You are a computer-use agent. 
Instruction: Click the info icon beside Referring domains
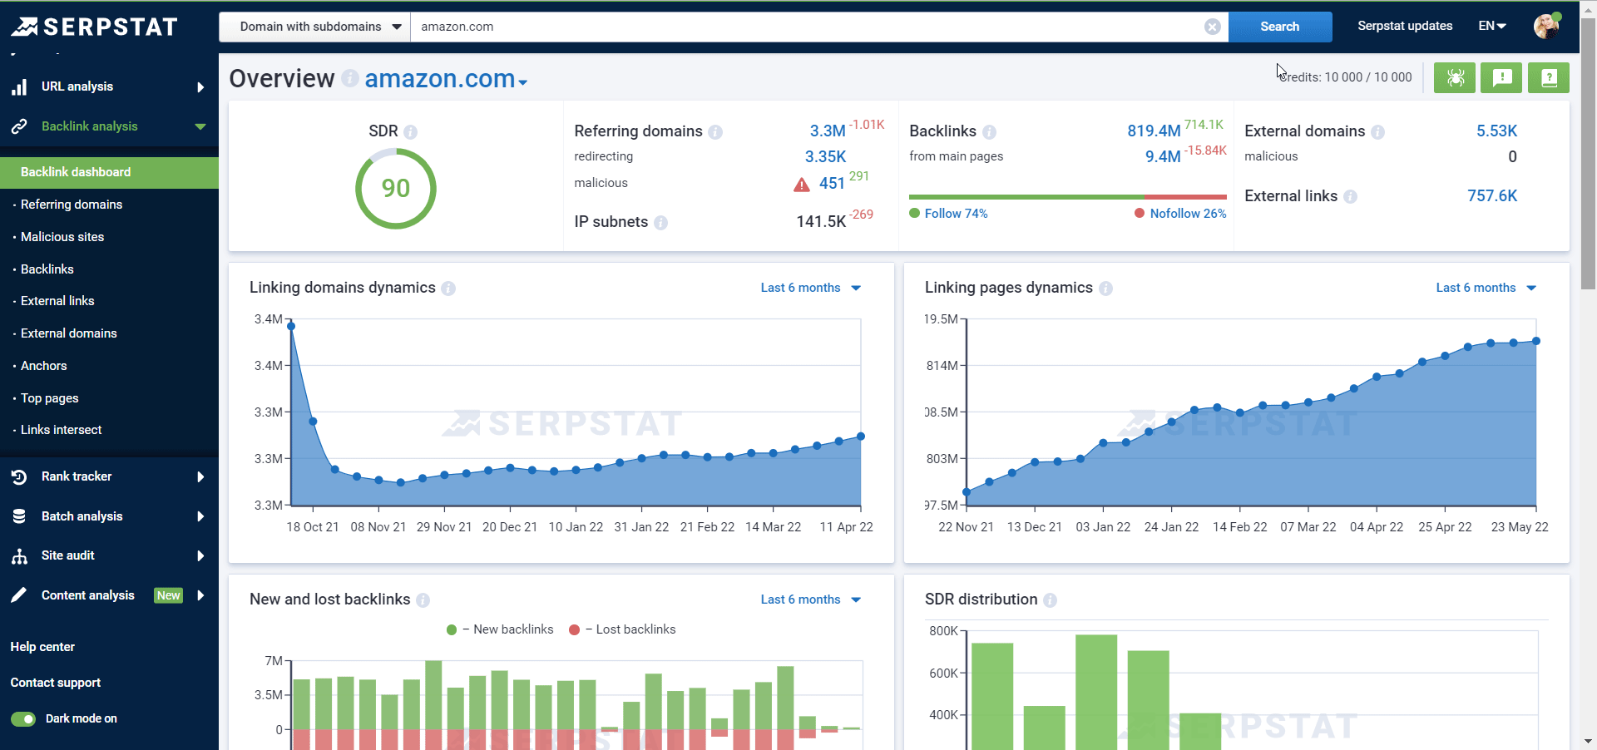[715, 132]
